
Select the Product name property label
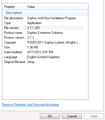13,33
